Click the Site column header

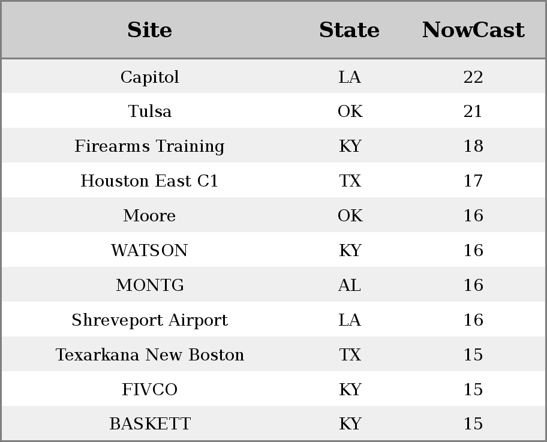(x=149, y=30)
